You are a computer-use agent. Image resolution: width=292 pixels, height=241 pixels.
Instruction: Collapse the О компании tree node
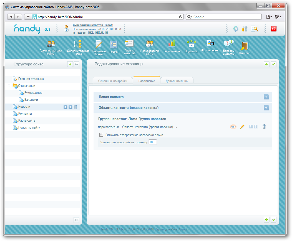pyautogui.click(x=9, y=86)
